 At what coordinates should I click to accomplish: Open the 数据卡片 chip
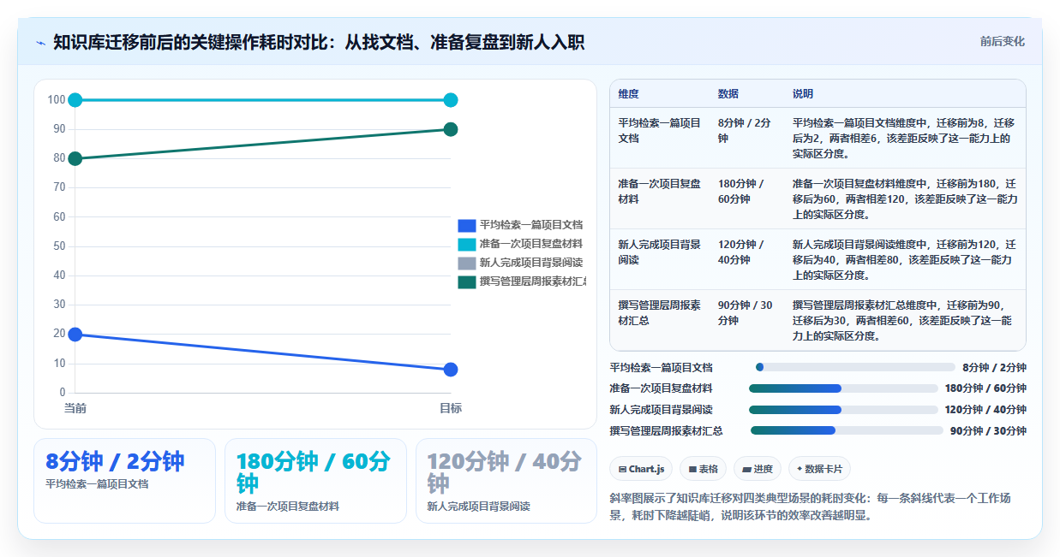coord(819,469)
